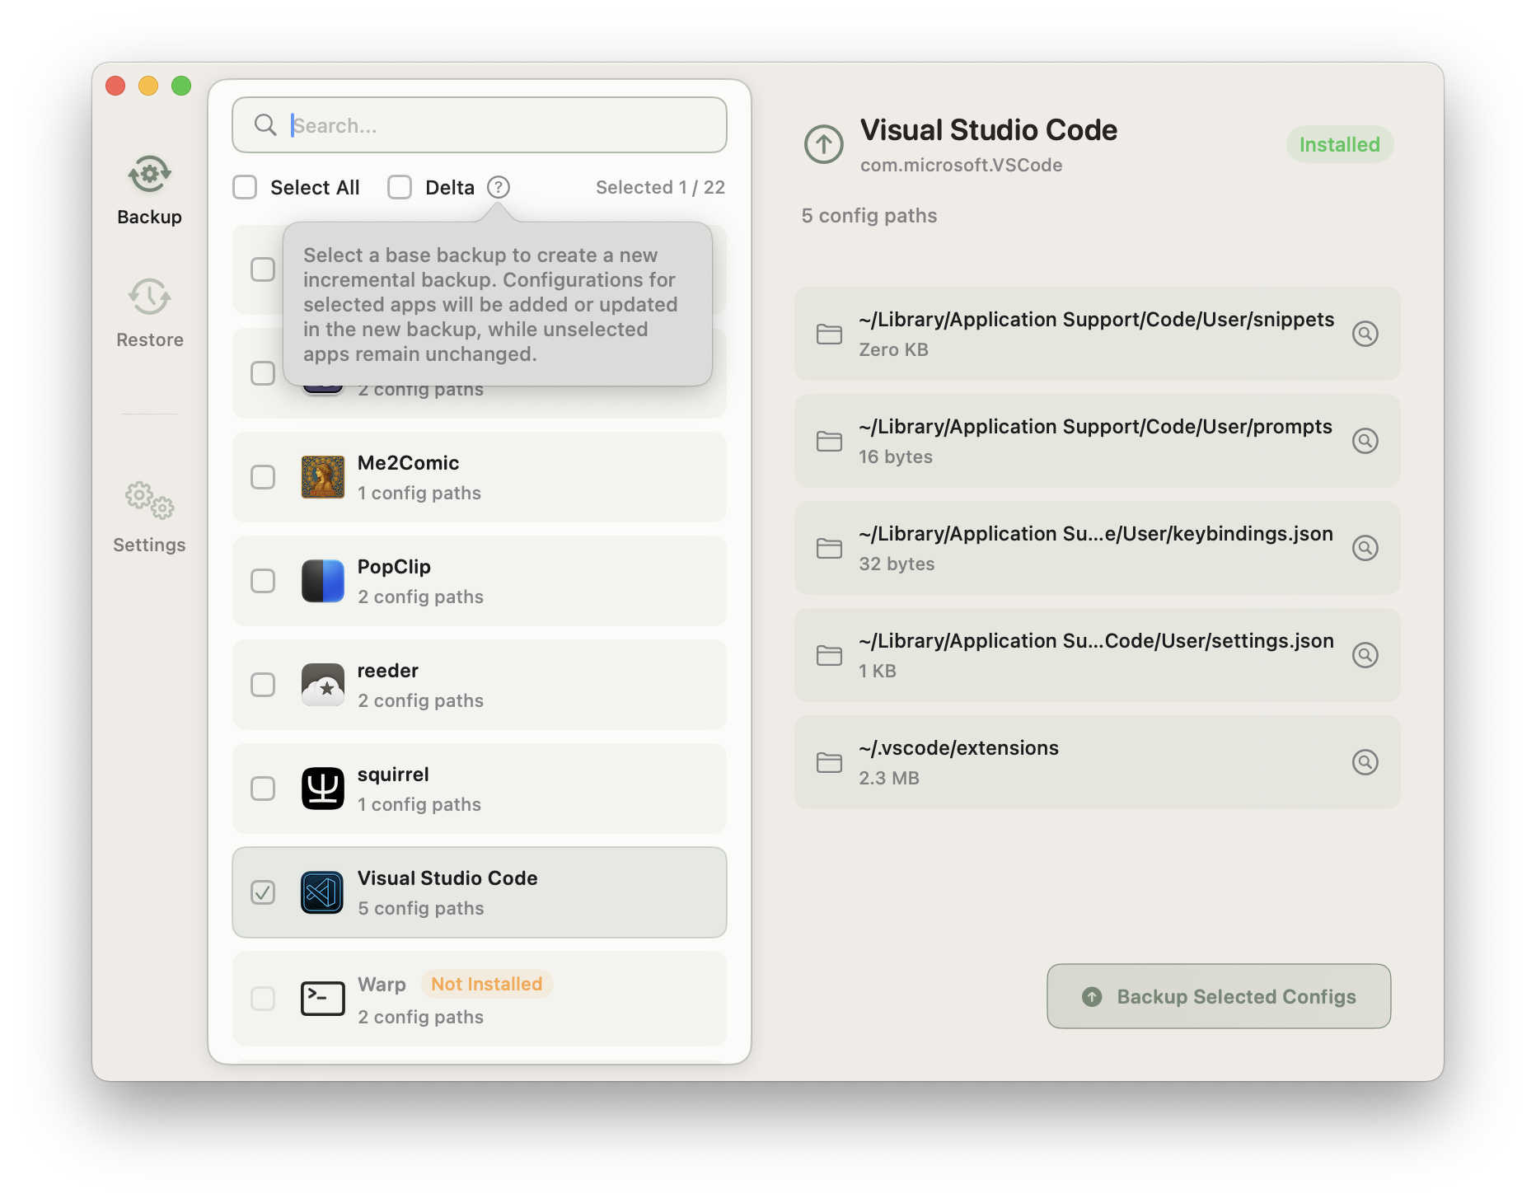Check the reeder checkbox
Viewport: 1536px width, 1203px height.
pyautogui.click(x=263, y=685)
